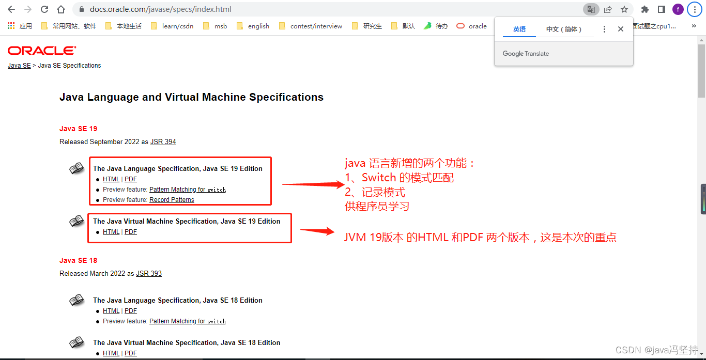Open the profile avatar menu
706x360 pixels.
(x=678, y=9)
